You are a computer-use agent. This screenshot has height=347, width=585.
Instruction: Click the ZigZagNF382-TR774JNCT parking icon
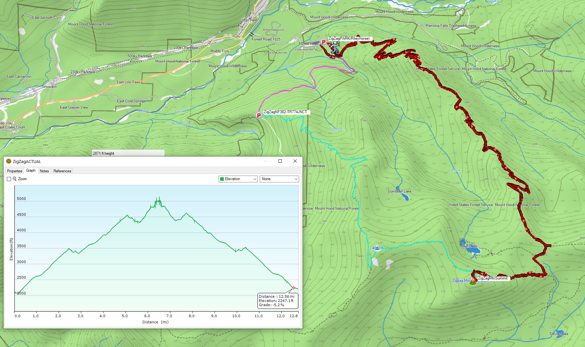click(x=259, y=115)
